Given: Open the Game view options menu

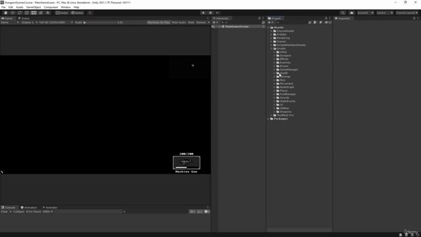Looking at the screenshot, I should (208, 18).
